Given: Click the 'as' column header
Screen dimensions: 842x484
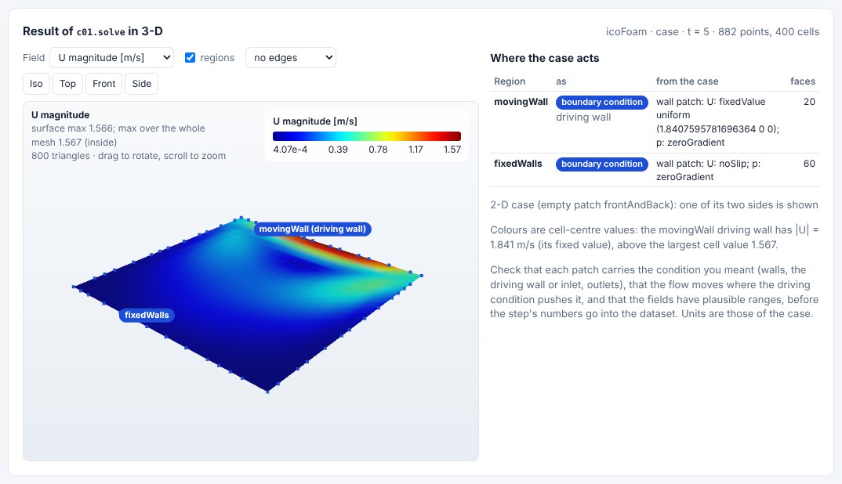Looking at the screenshot, I should pyautogui.click(x=561, y=81).
